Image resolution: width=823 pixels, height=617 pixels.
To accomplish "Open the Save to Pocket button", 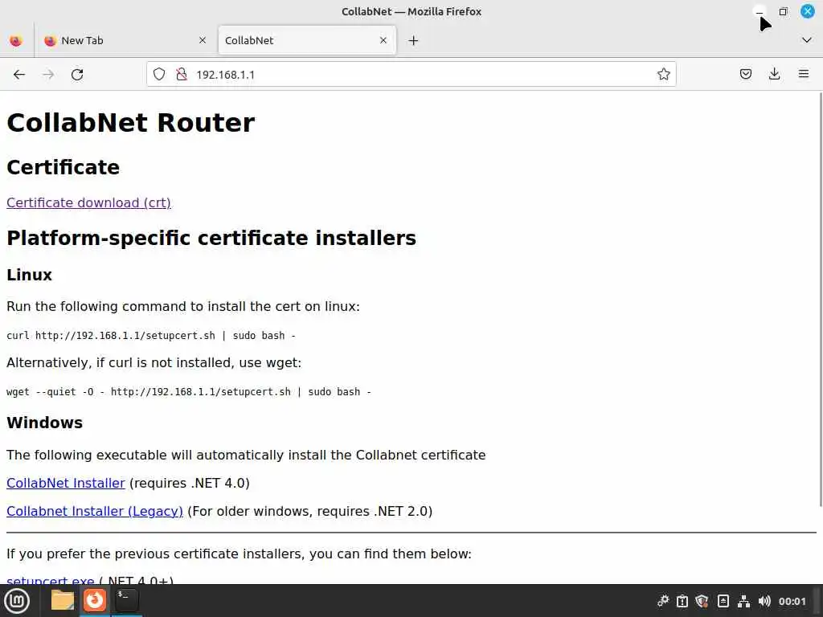I will click(745, 74).
